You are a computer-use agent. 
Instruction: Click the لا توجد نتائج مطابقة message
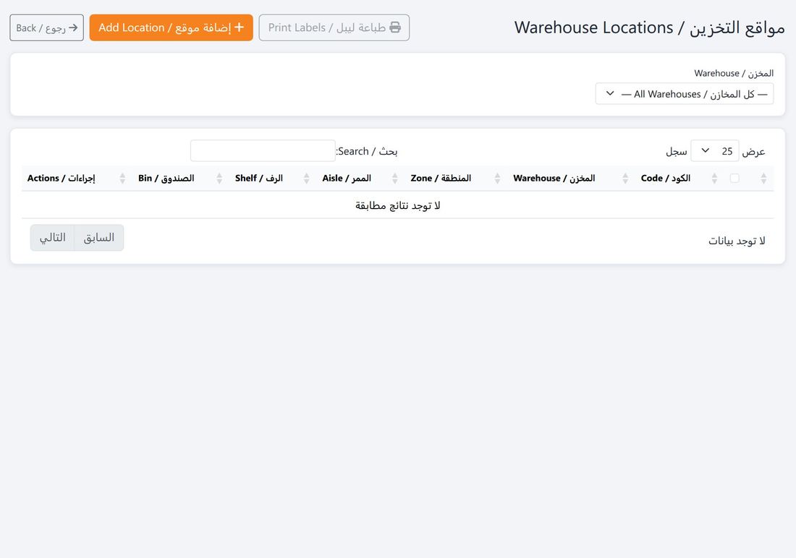(x=397, y=205)
